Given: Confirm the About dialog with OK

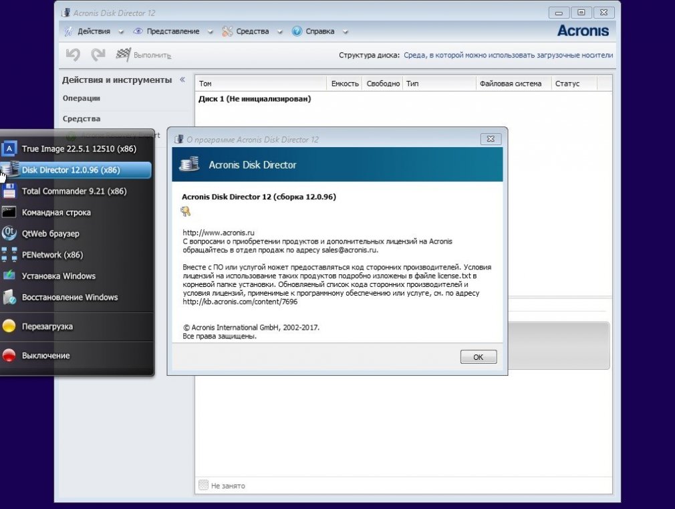Looking at the screenshot, I should click(479, 357).
